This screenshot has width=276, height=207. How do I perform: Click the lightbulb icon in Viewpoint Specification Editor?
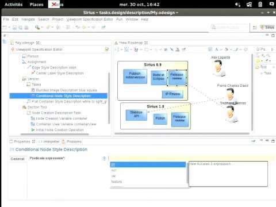pos(107,49)
